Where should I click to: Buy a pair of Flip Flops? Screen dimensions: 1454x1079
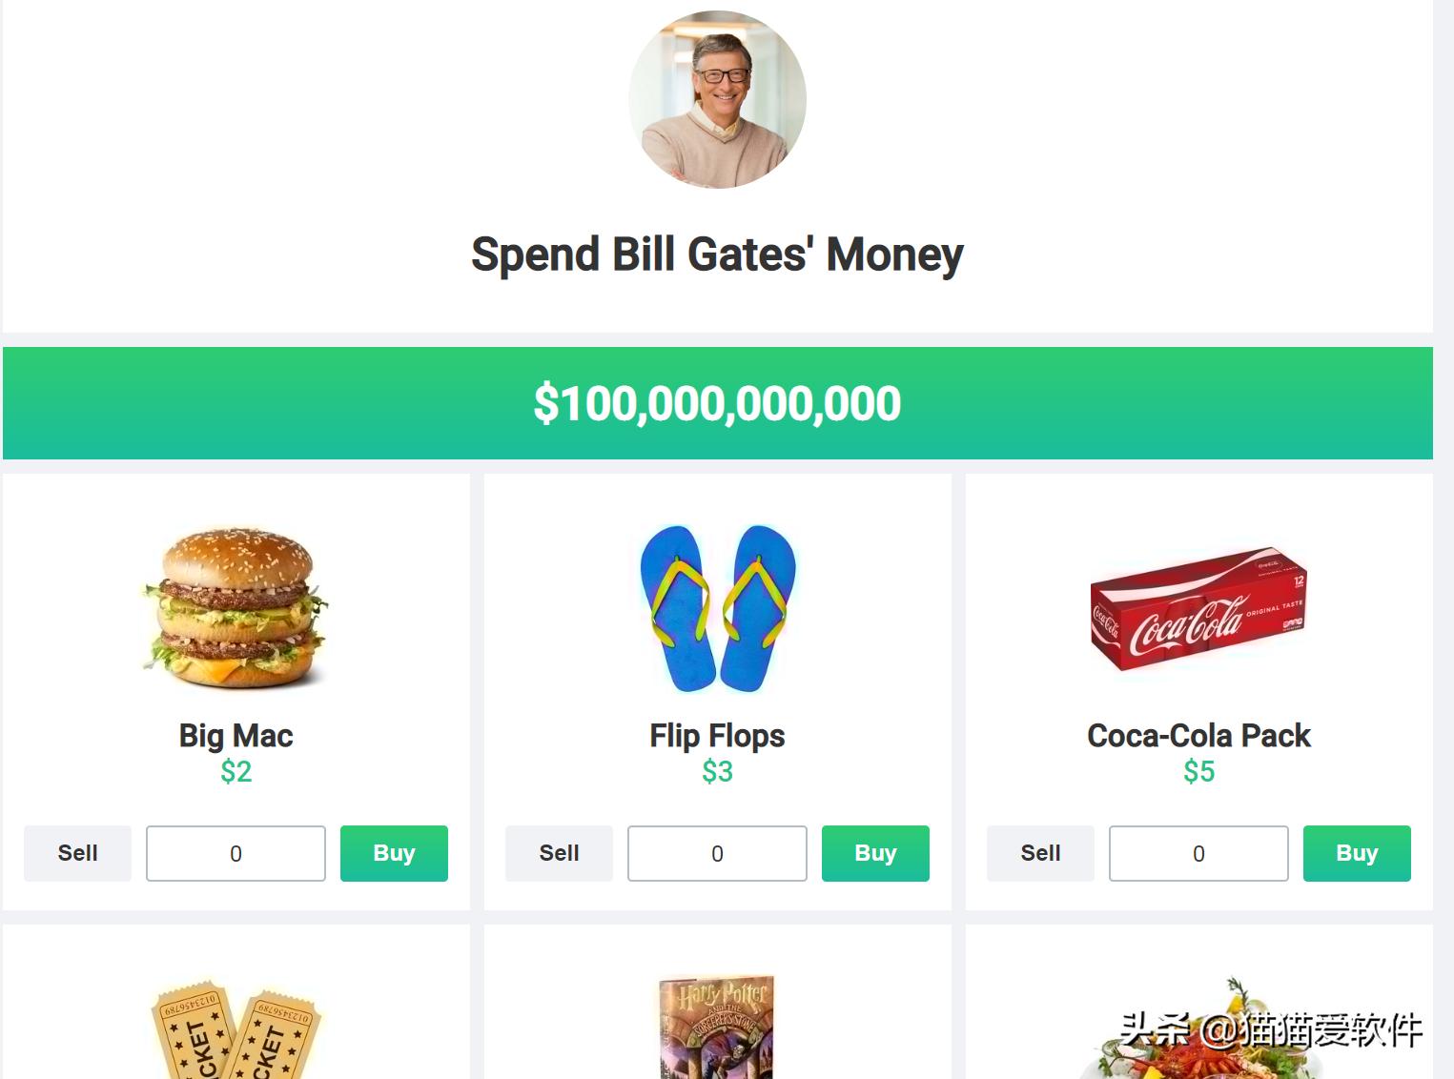875,853
